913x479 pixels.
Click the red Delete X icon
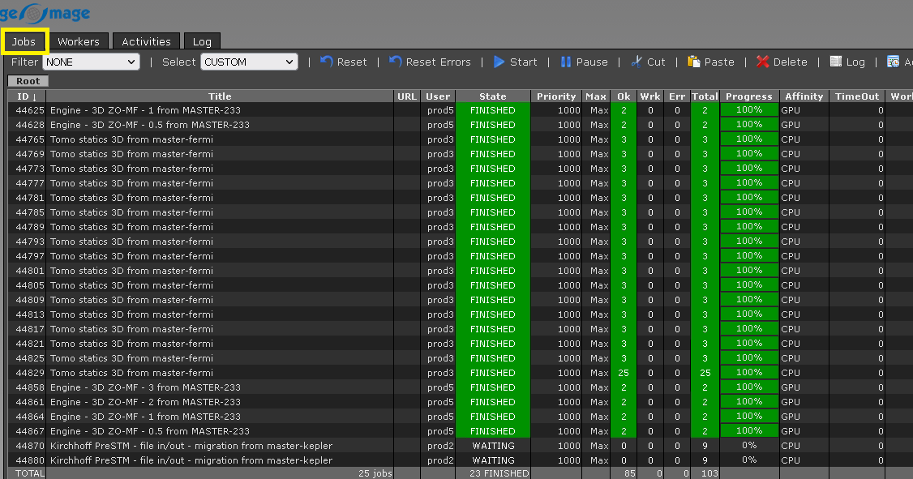coord(763,62)
